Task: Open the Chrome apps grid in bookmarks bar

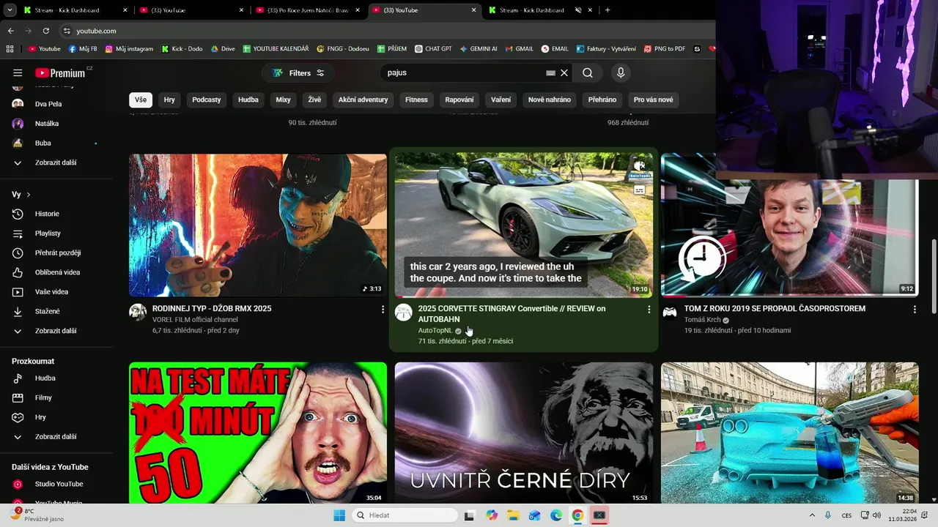Action: click(10, 49)
